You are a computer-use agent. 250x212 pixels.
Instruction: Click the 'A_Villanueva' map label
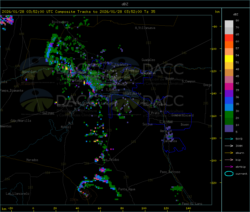pos(145,28)
